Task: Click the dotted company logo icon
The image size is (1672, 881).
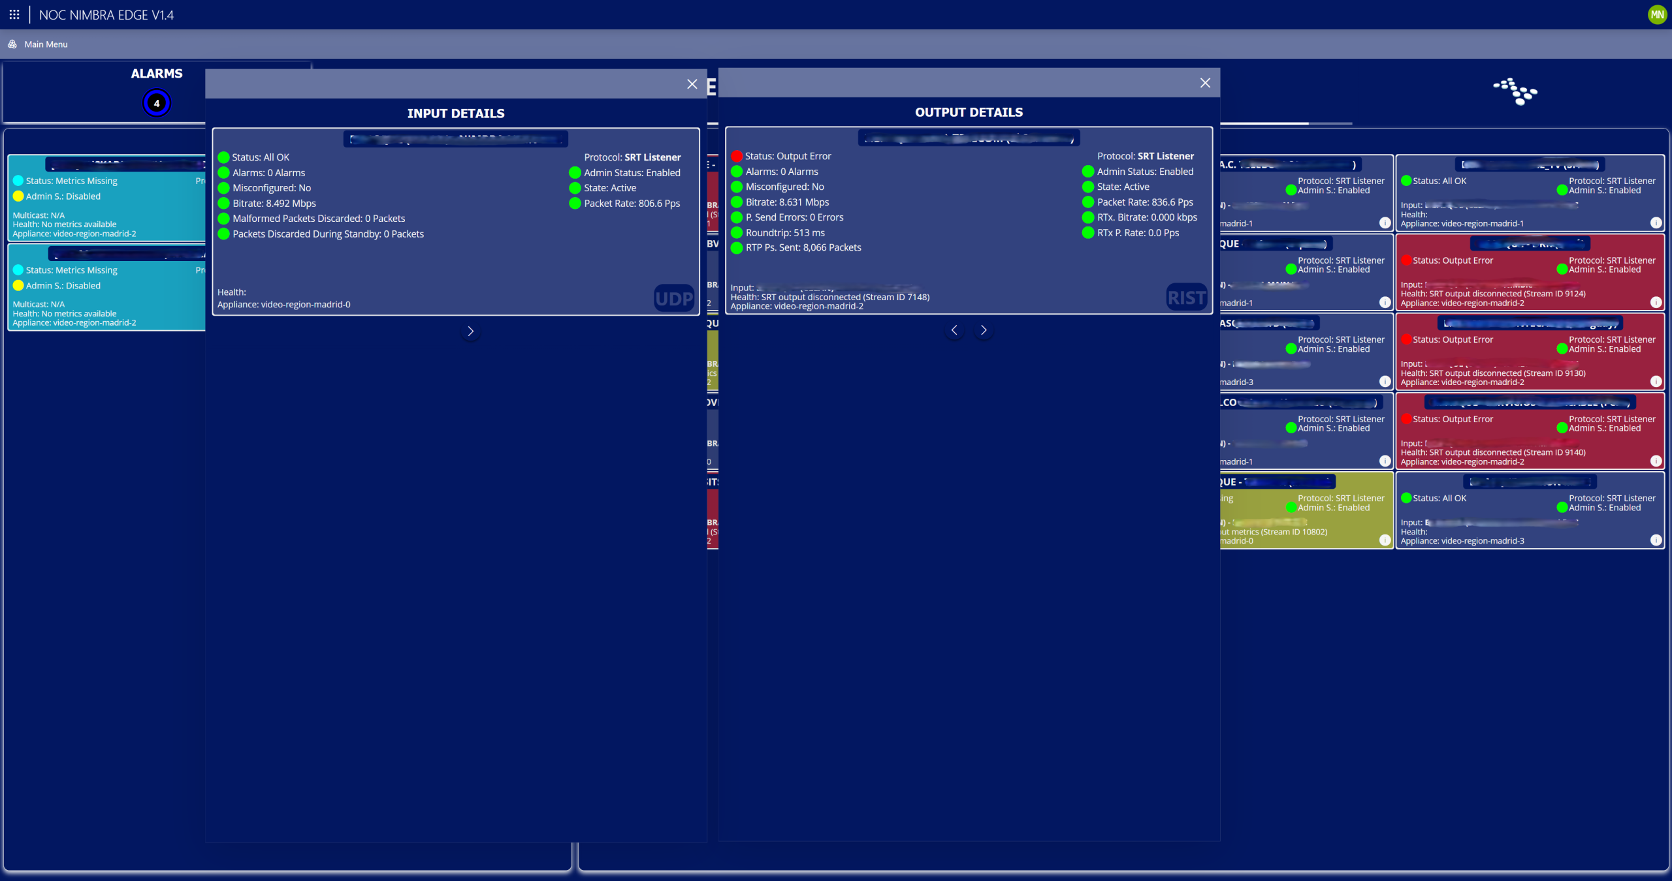Action: tap(1515, 91)
